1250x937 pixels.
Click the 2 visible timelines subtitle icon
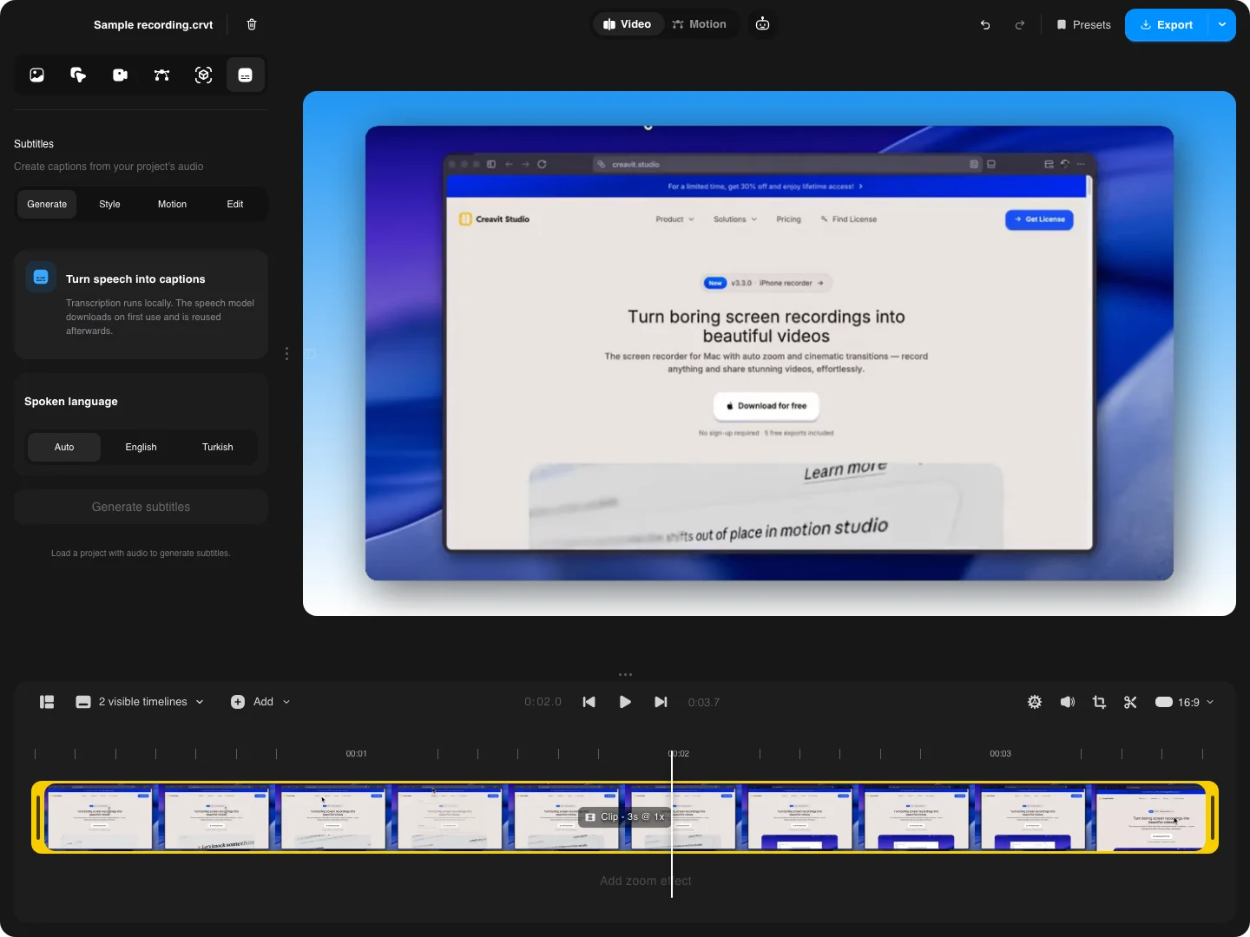tap(83, 702)
